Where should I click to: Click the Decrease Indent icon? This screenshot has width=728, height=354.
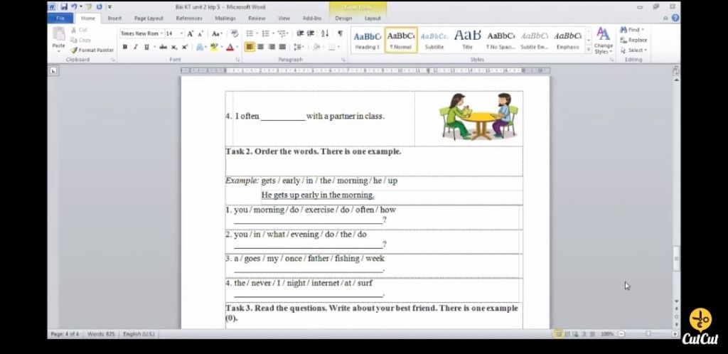coord(300,34)
